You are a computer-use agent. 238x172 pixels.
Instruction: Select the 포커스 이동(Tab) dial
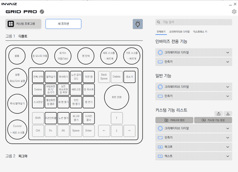point(63,56)
